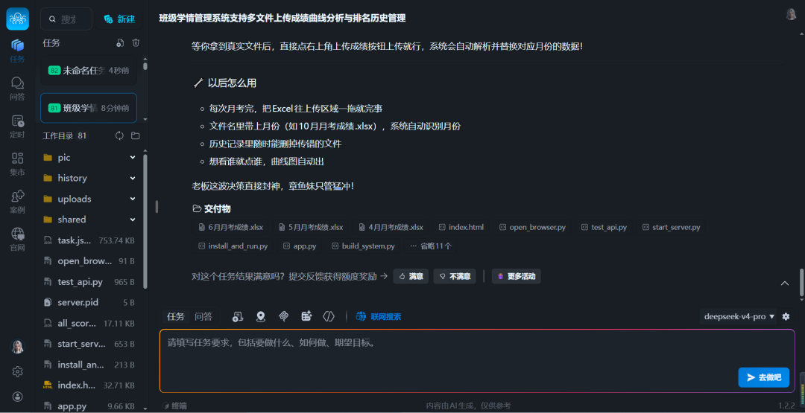805x413 pixels.
Task: Click the sidebar collapse handle beside the file panel
Action: coord(157,207)
